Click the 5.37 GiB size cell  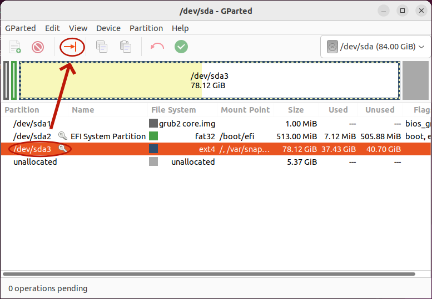click(302, 162)
